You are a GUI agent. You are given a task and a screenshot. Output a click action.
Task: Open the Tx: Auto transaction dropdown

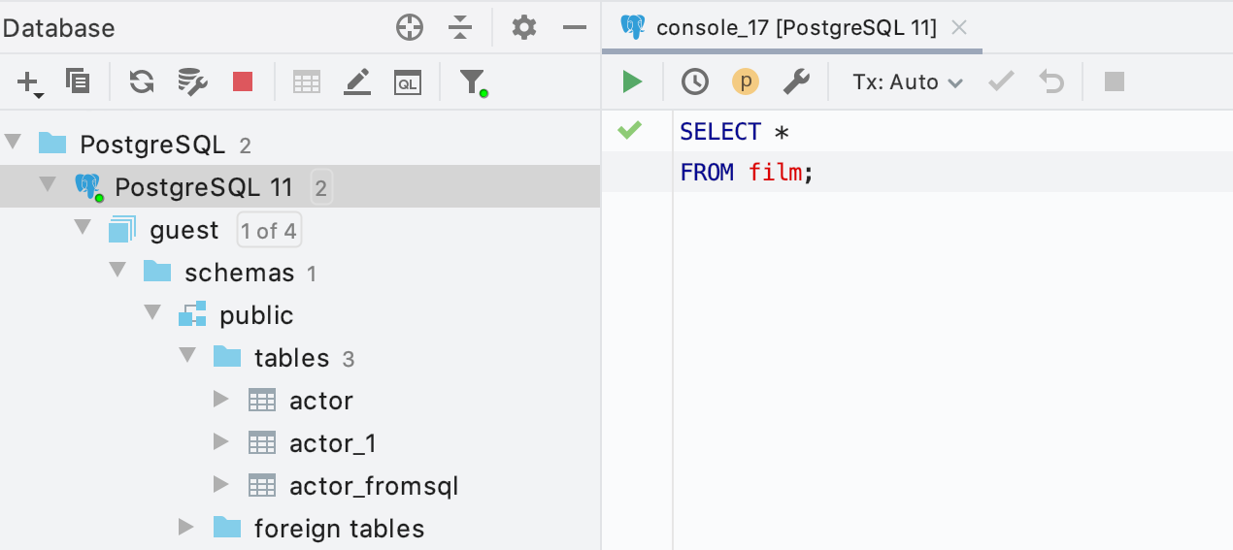click(x=907, y=82)
